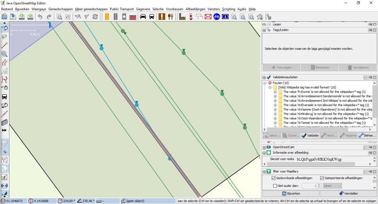Screen dimensions: 378x204
Task: Open the Afbeeldingen menu
Action: point(195,9)
